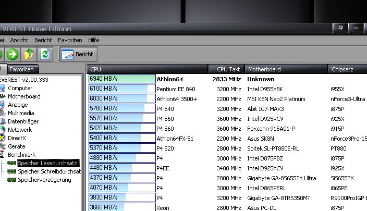The height and width of the screenshot is (211, 367).
Task: Select the Computer tree item
Action: pos(20,88)
